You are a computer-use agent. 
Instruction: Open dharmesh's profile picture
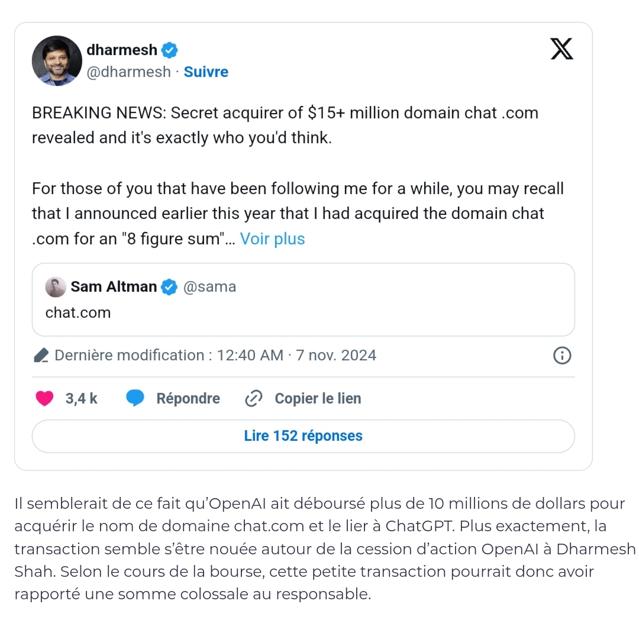(x=57, y=61)
